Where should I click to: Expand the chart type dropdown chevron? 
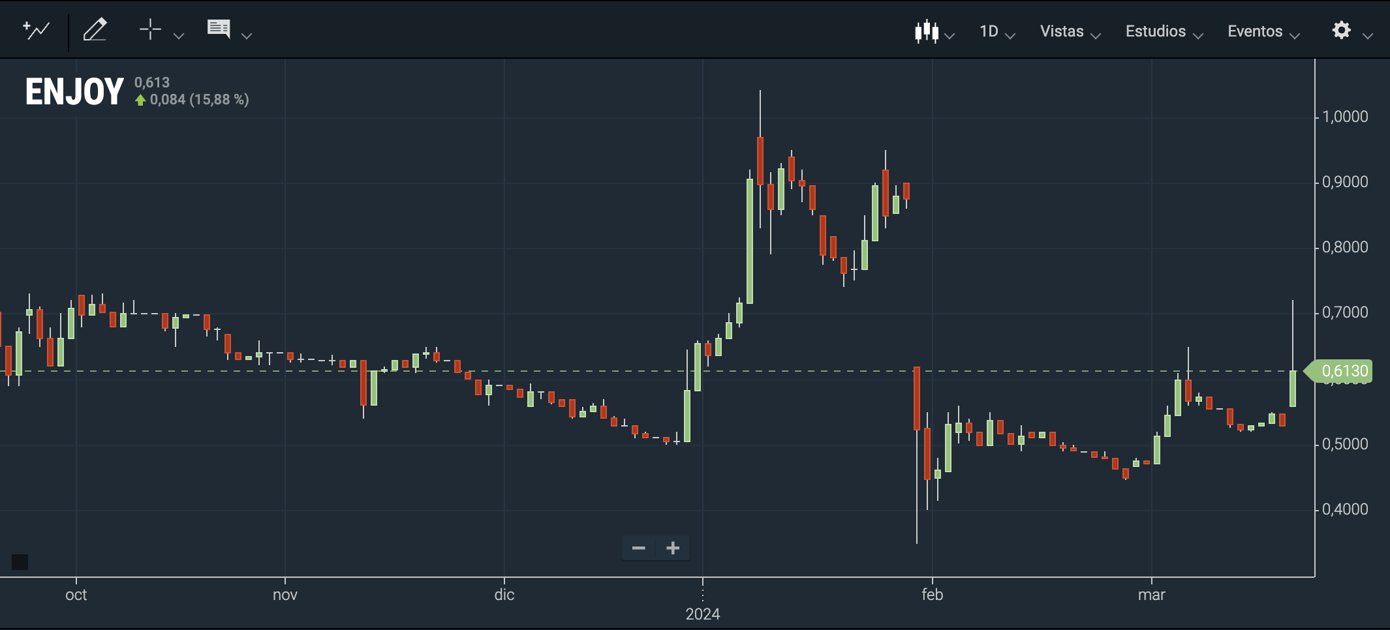(950, 37)
